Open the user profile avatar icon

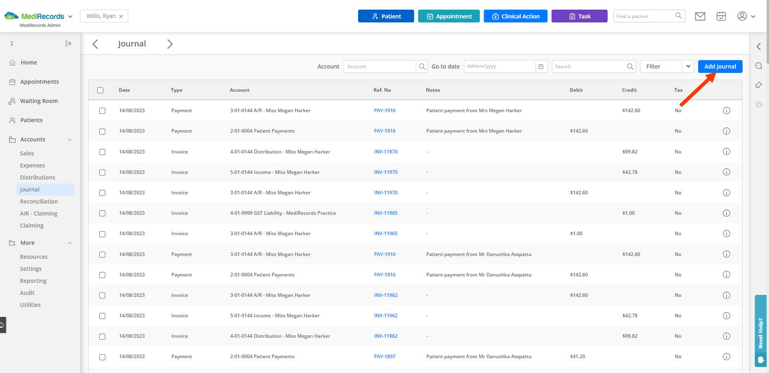pos(742,16)
